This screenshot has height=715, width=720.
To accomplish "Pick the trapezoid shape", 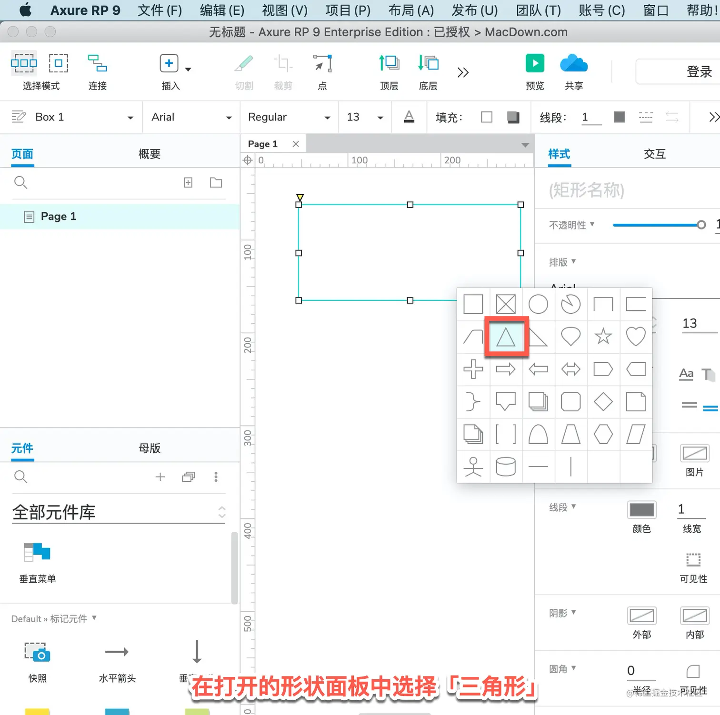I will coord(570,434).
